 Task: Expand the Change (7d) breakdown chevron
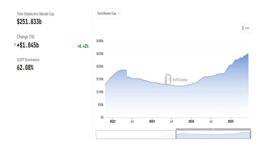pyautogui.click(x=15, y=45)
